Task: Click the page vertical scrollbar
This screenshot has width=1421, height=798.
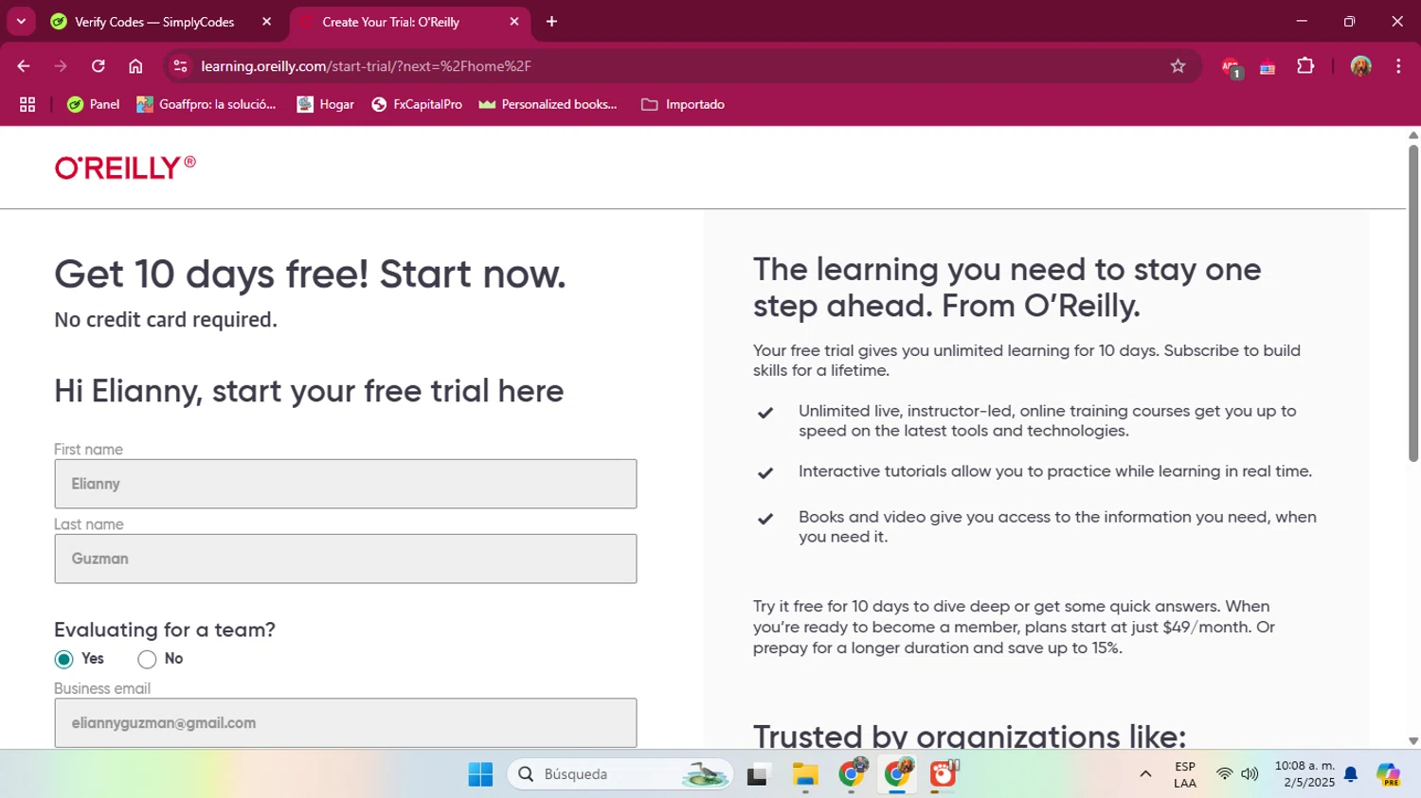Action: pos(1413,303)
